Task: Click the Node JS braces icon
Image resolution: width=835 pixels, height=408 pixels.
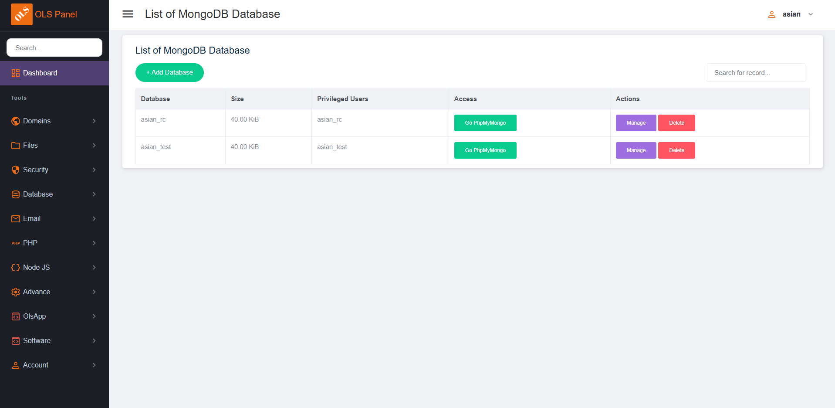Action: pos(16,268)
